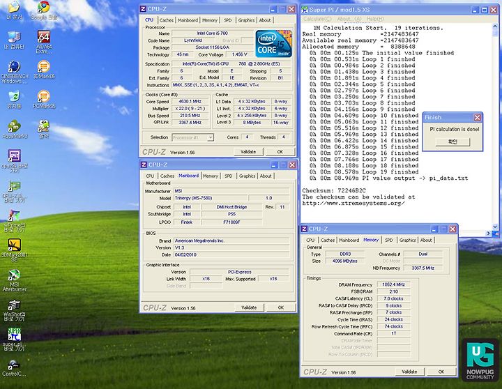Screen dimensions: 502x389
Task: Launch 3DMark06 desktop shortcut
Action: 44,70
